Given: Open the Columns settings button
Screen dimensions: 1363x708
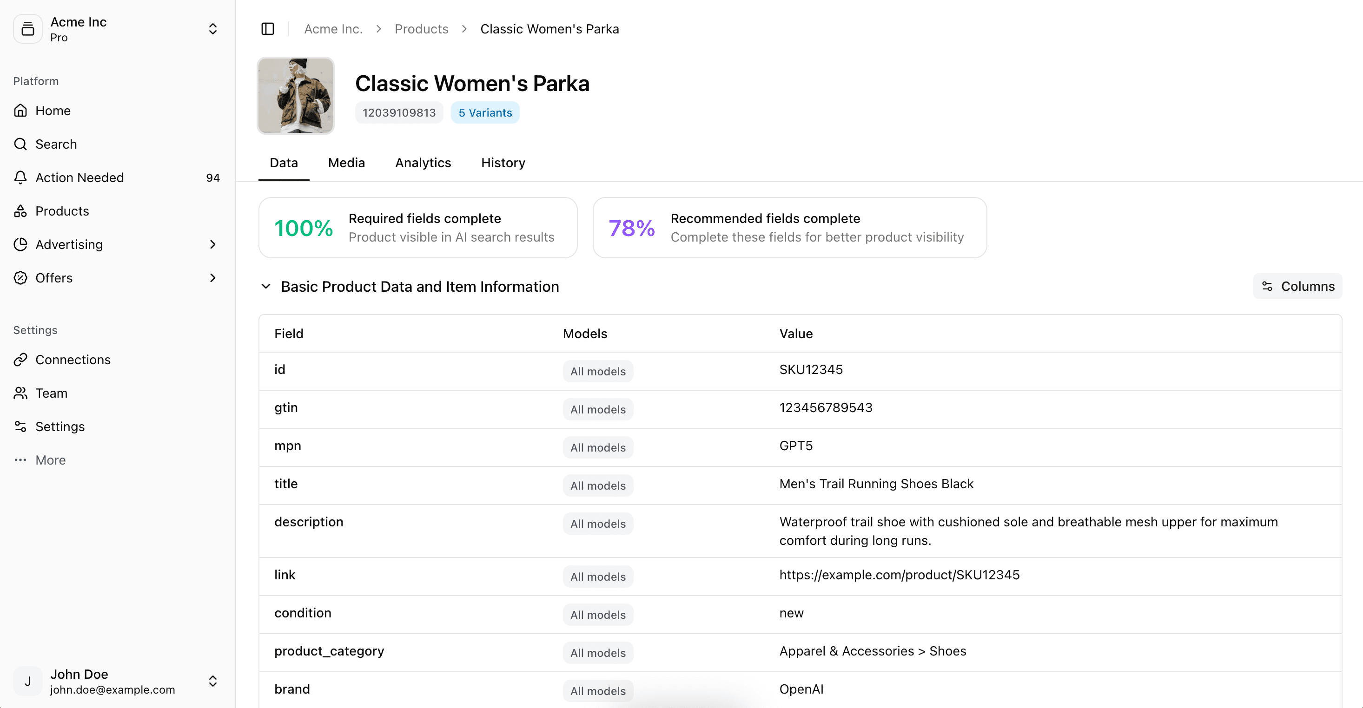Looking at the screenshot, I should 1297,286.
